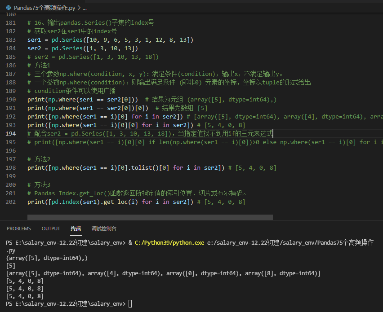Click the terminal prompt input cursor
383x312 pixels.
click(x=130, y=304)
